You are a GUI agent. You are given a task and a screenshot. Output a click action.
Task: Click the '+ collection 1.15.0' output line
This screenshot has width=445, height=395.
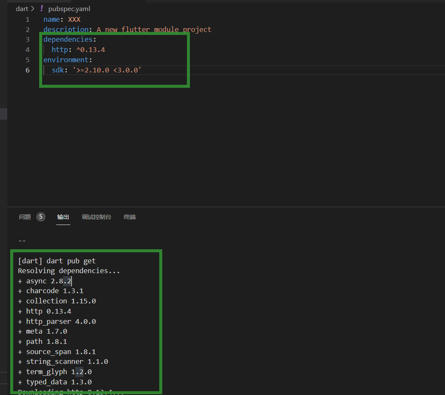pyautogui.click(x=57, y=301)
